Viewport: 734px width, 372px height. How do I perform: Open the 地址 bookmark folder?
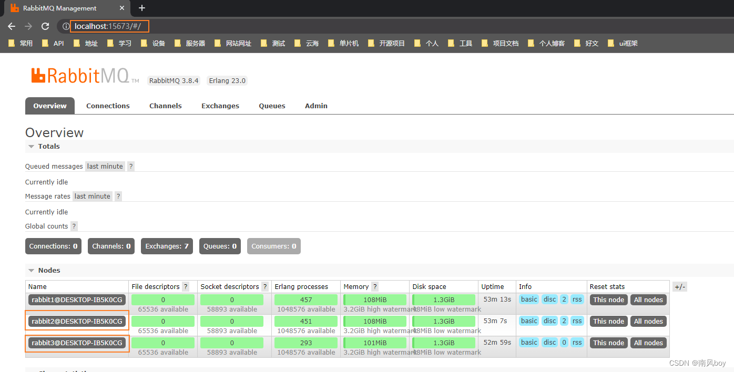[86, 43]
